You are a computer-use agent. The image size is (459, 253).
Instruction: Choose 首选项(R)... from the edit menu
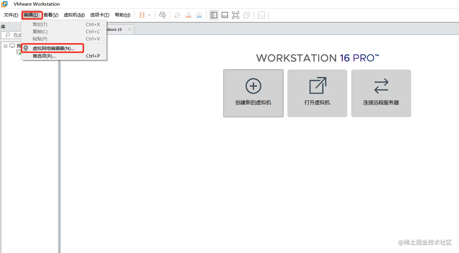64,56
